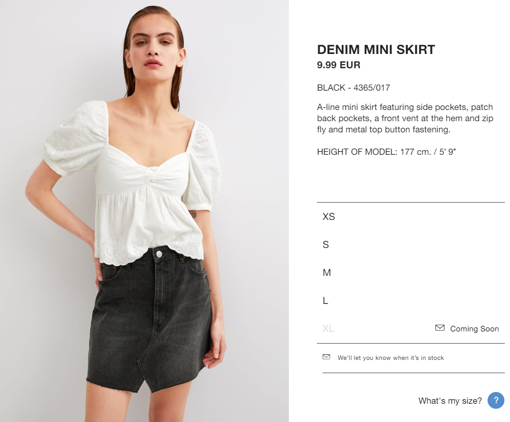Click the metal top button on the skirt
Viewport: 510px width, 422px height.
tap(159, 254)
